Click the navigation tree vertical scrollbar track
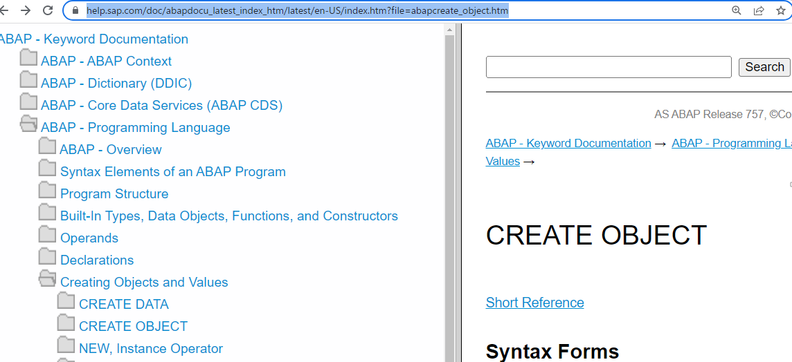792x362 pixels. click(x=449, y=198)
